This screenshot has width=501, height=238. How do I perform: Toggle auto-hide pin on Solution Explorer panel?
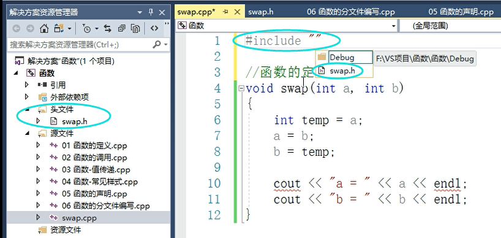[151, 12]
